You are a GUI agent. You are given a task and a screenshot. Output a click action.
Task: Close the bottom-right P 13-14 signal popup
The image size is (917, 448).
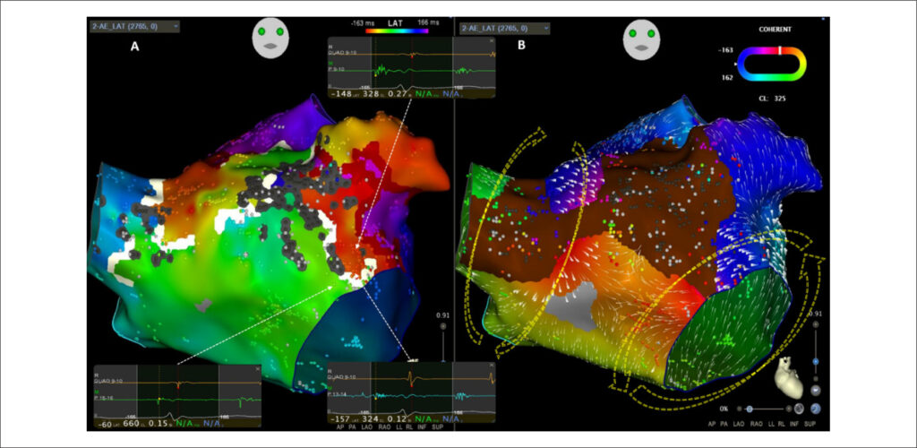(x=492, y=366)
